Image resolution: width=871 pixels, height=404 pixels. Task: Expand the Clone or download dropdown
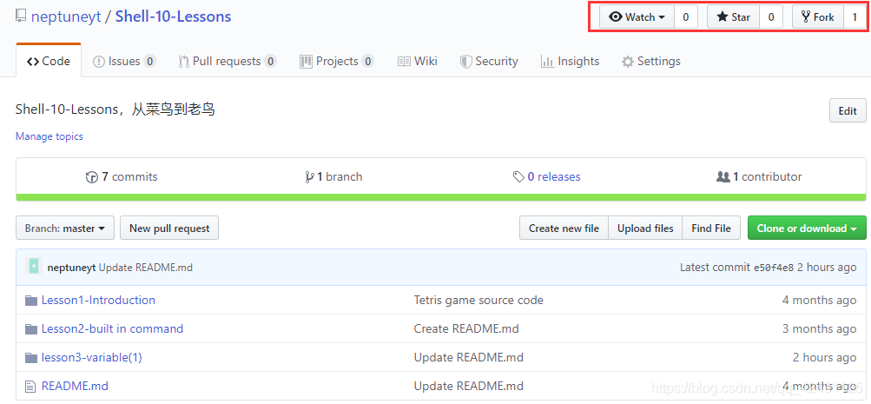coord(807,228)
